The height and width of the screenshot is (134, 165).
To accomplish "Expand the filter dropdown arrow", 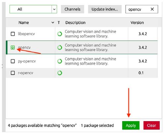I will (54, 9).
